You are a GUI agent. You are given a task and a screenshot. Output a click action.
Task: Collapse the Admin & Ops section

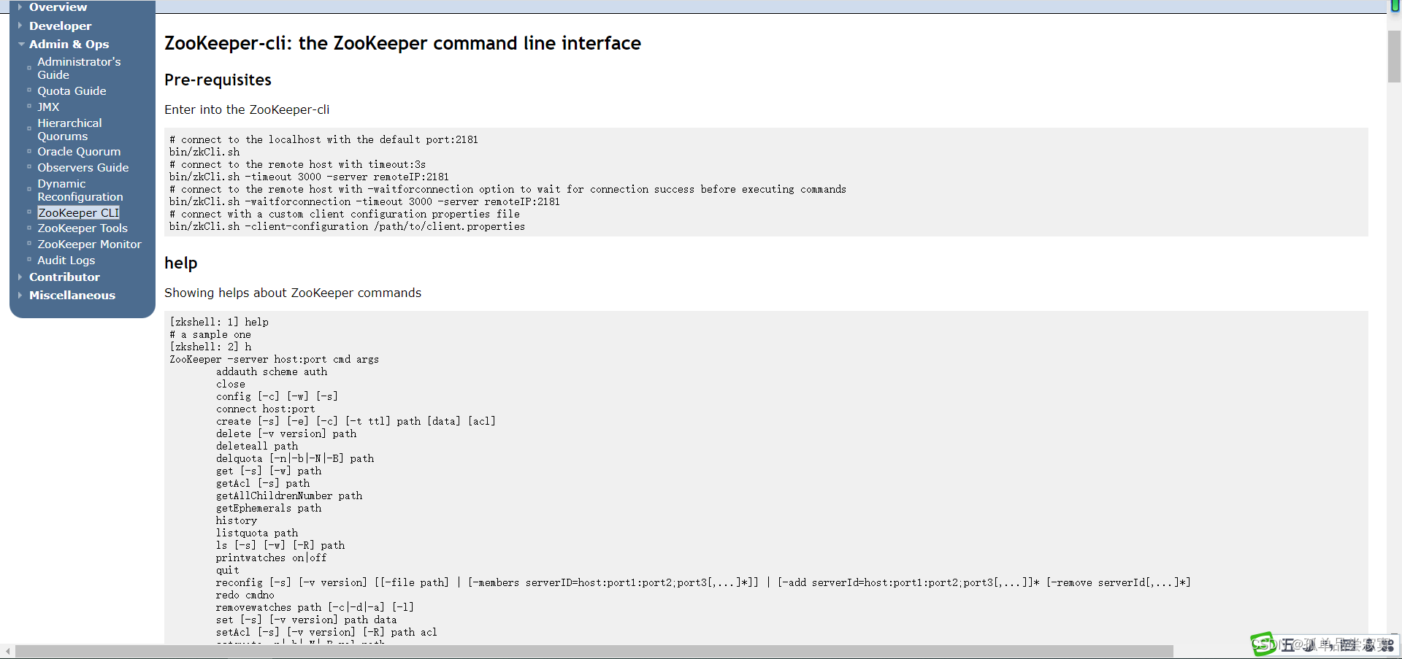69,44
